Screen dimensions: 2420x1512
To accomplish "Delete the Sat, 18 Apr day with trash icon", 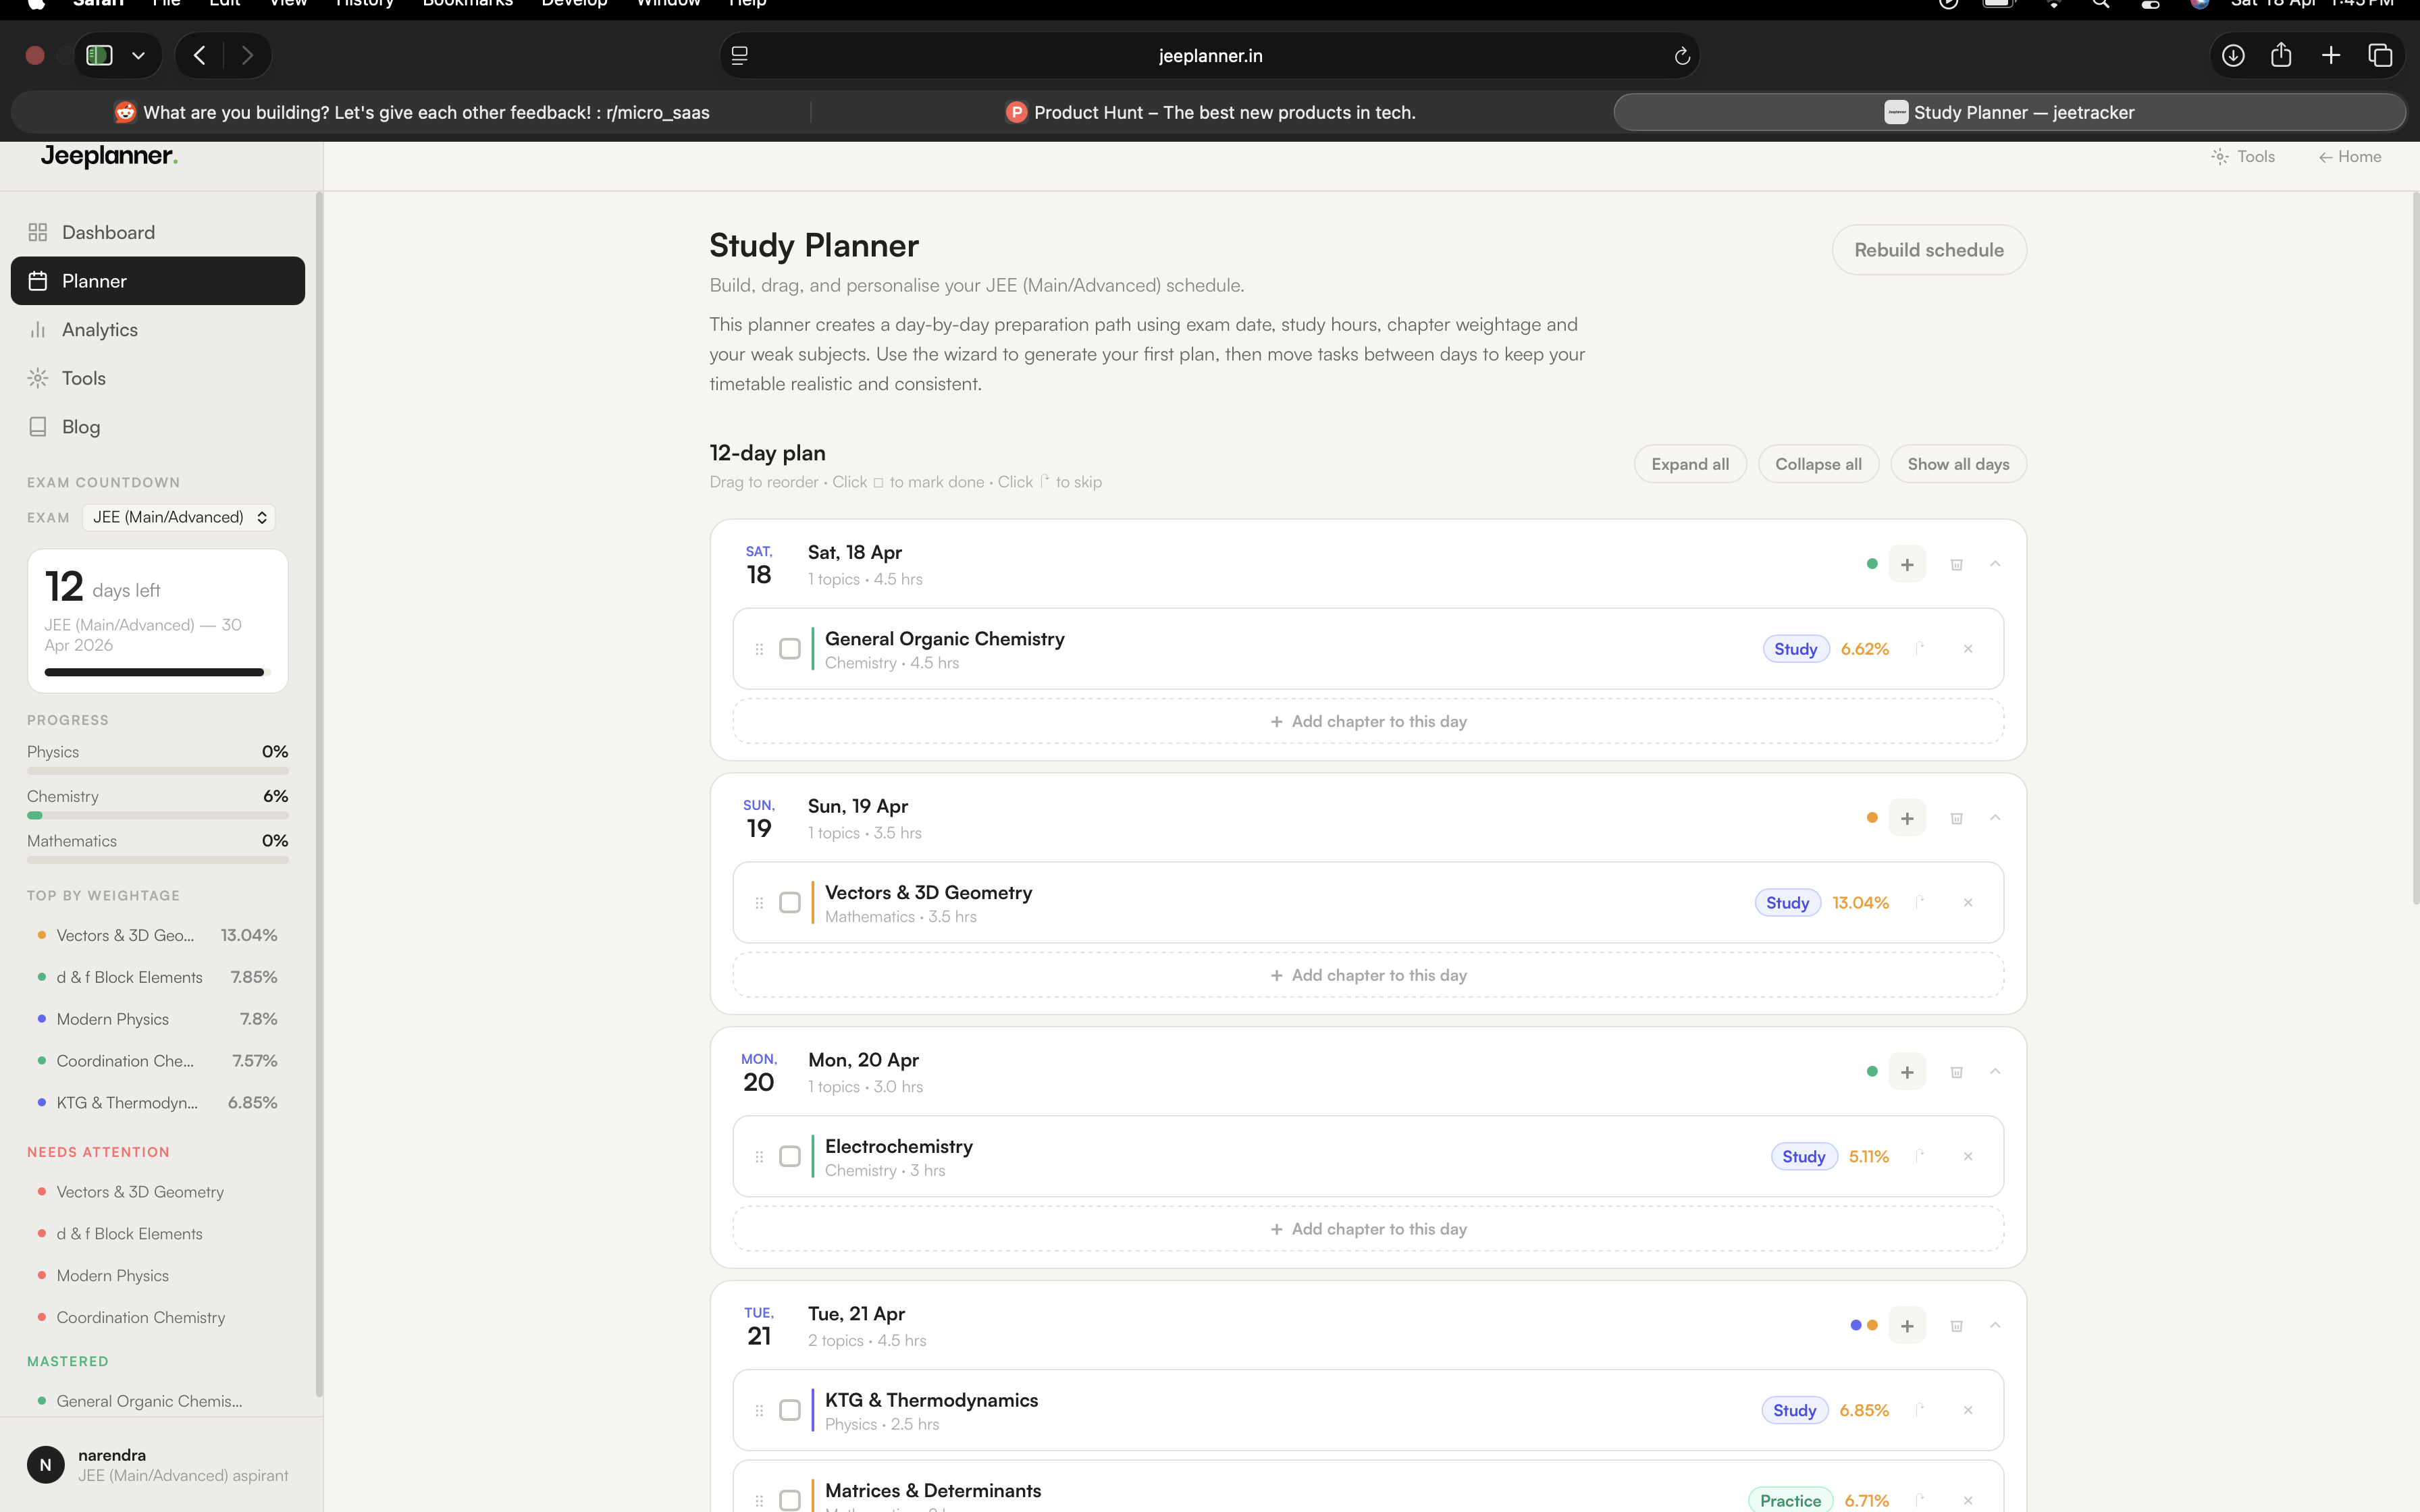I will (x=1956, y=564).
